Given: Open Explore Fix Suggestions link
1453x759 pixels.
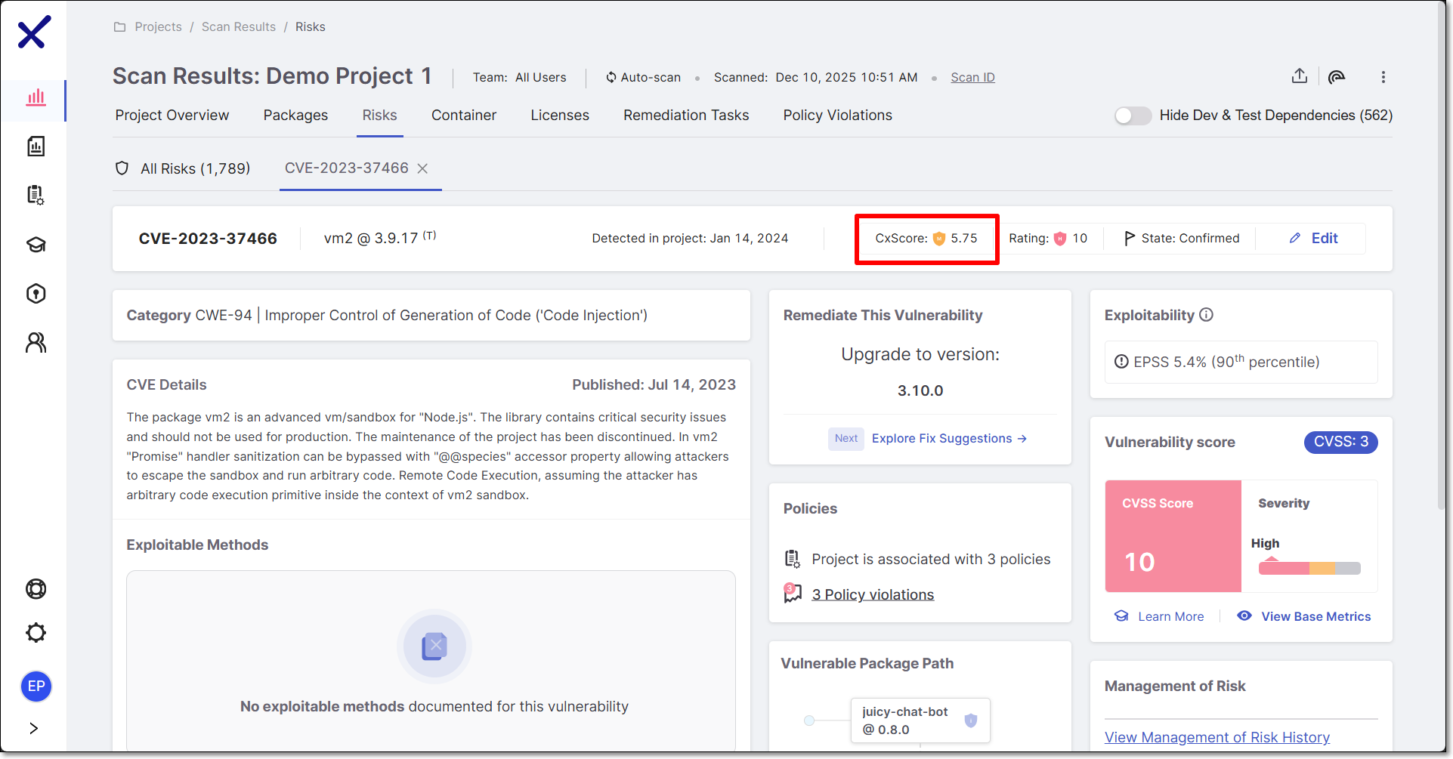Looking at the screenshot, I should (949, 438).
